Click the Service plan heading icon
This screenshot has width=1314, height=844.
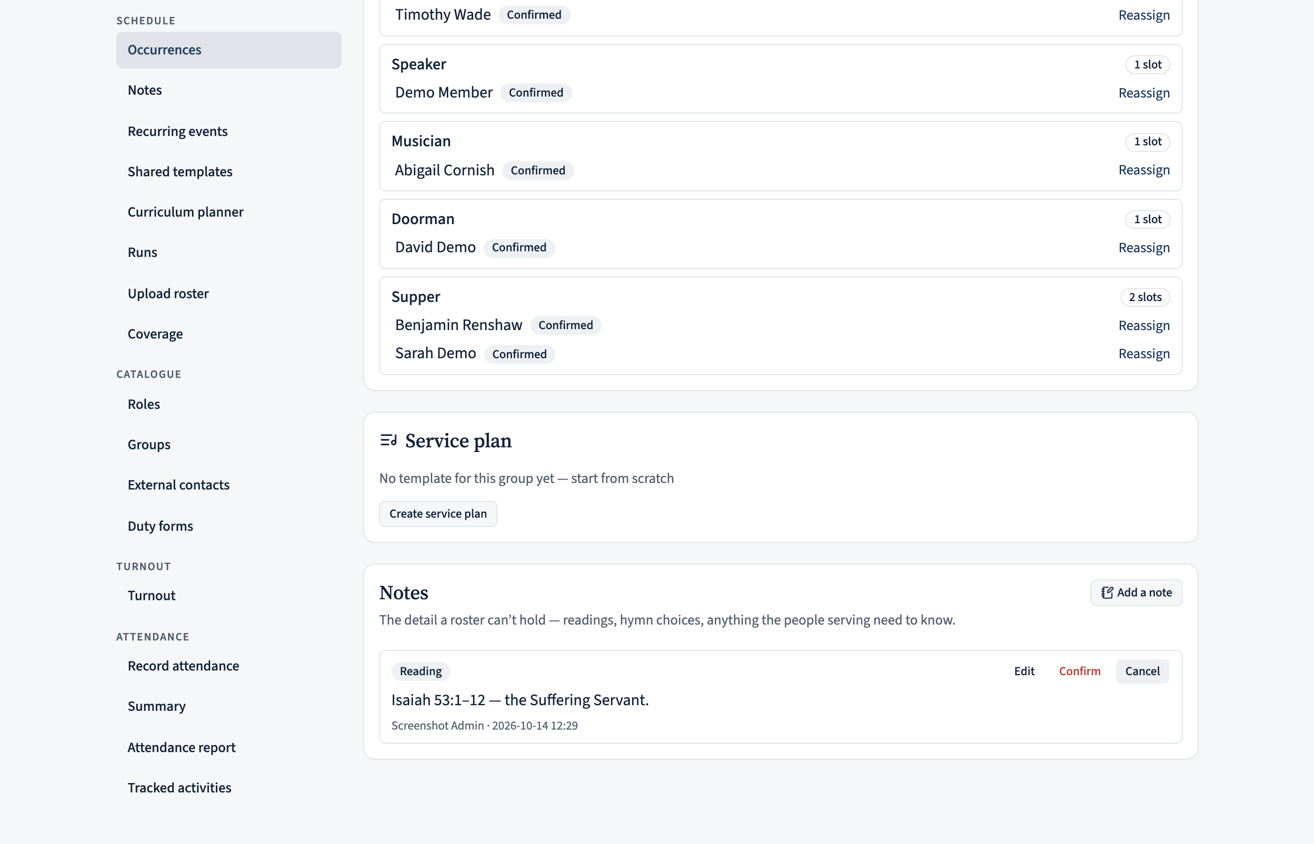388,440
